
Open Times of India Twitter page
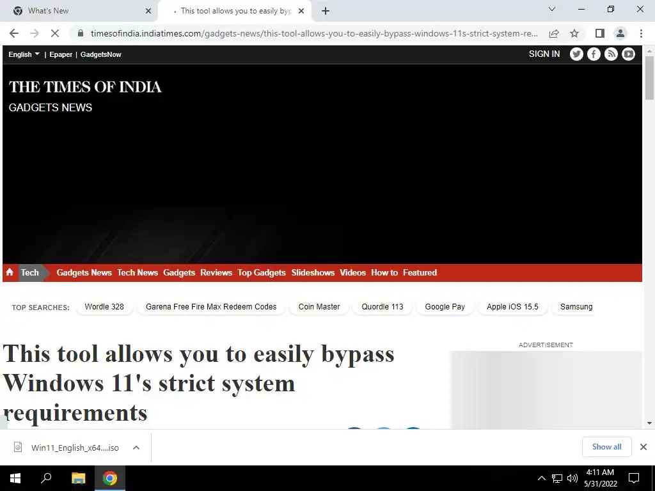[x=576, y=54]
